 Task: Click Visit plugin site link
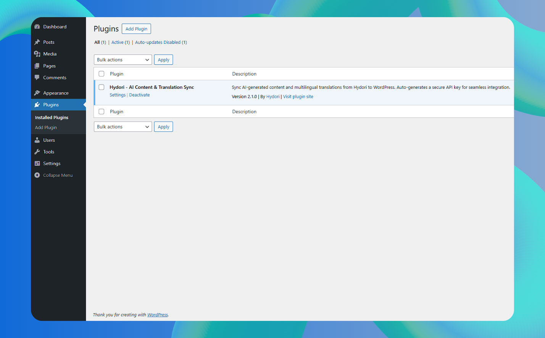click(298, 97)
